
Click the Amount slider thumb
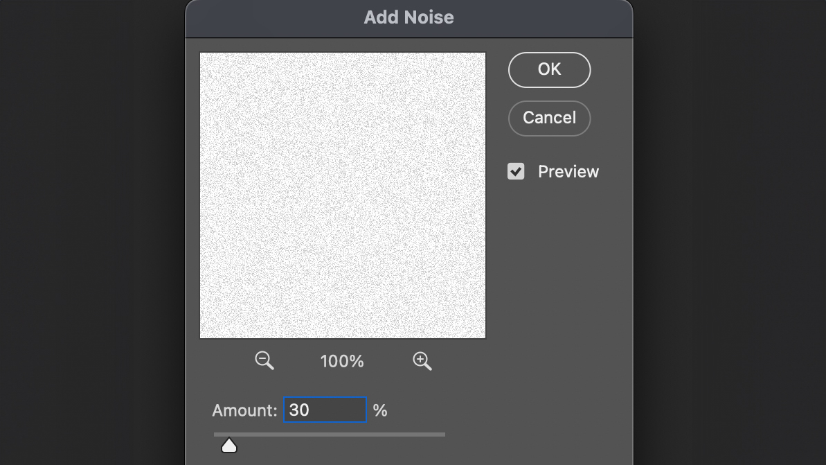229,445
